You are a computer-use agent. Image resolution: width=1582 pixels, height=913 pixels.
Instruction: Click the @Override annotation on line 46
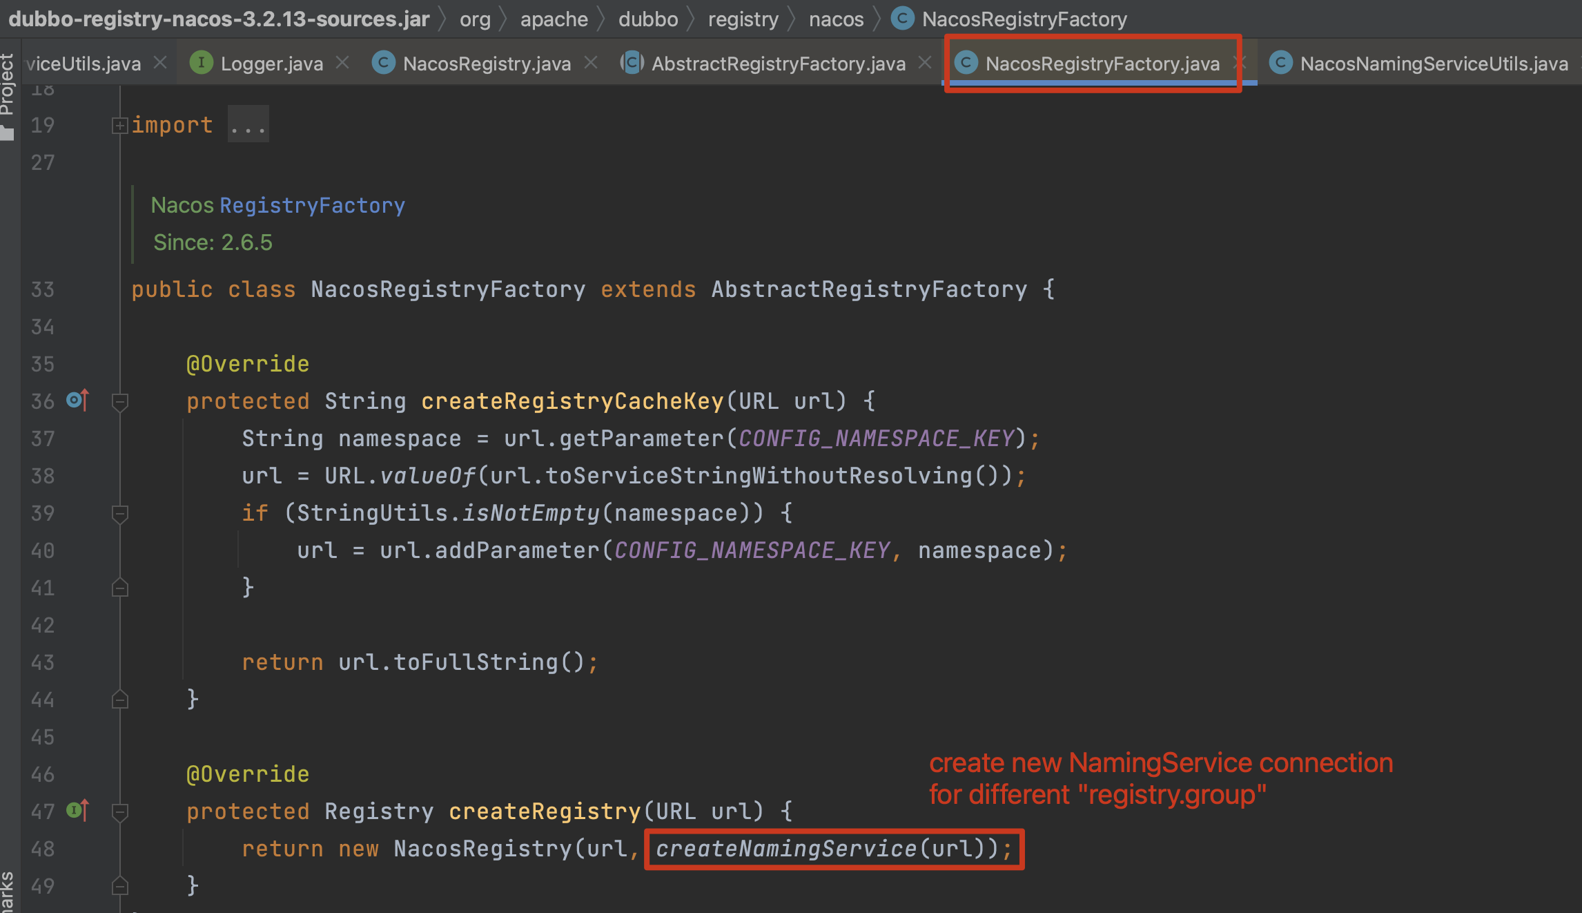248,773
